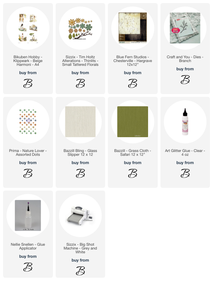213x285 pixels.
Task: Click the B logo under Nellie Snellen Glue Applicator
Action: [28, 267]
